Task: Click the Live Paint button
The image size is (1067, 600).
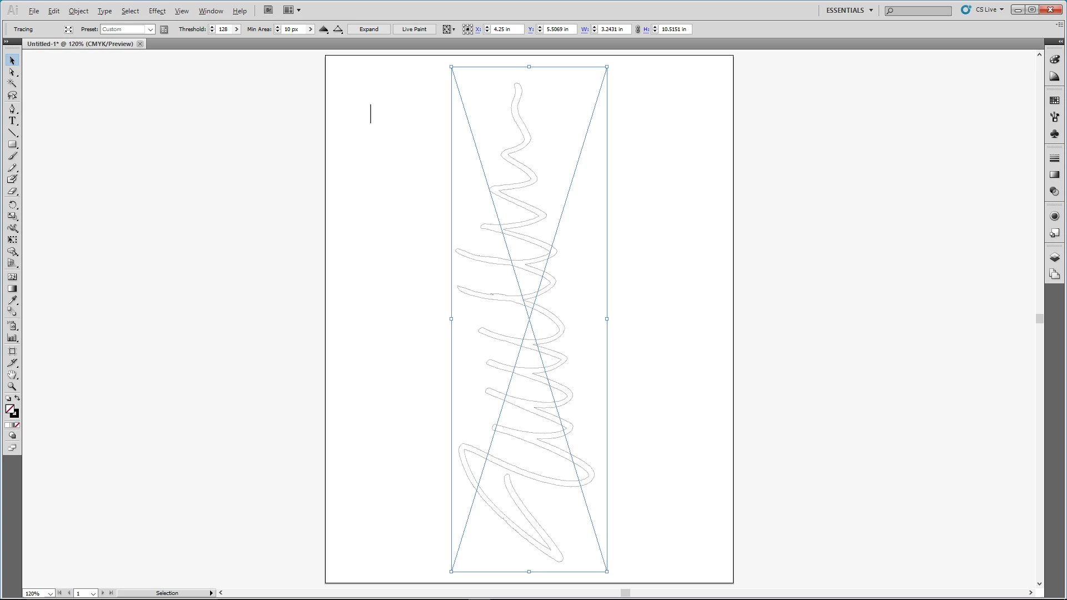Action: pyautogui.click(x=414, y=29)
